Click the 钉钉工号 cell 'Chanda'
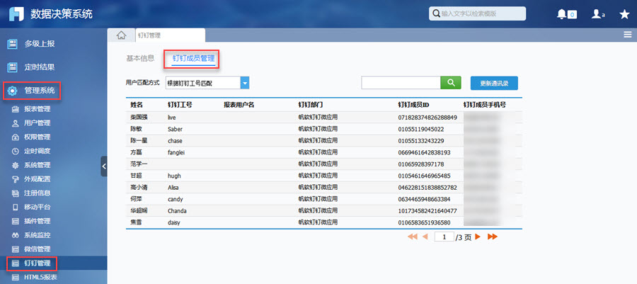Screen dimensions: 637x284 177,211
